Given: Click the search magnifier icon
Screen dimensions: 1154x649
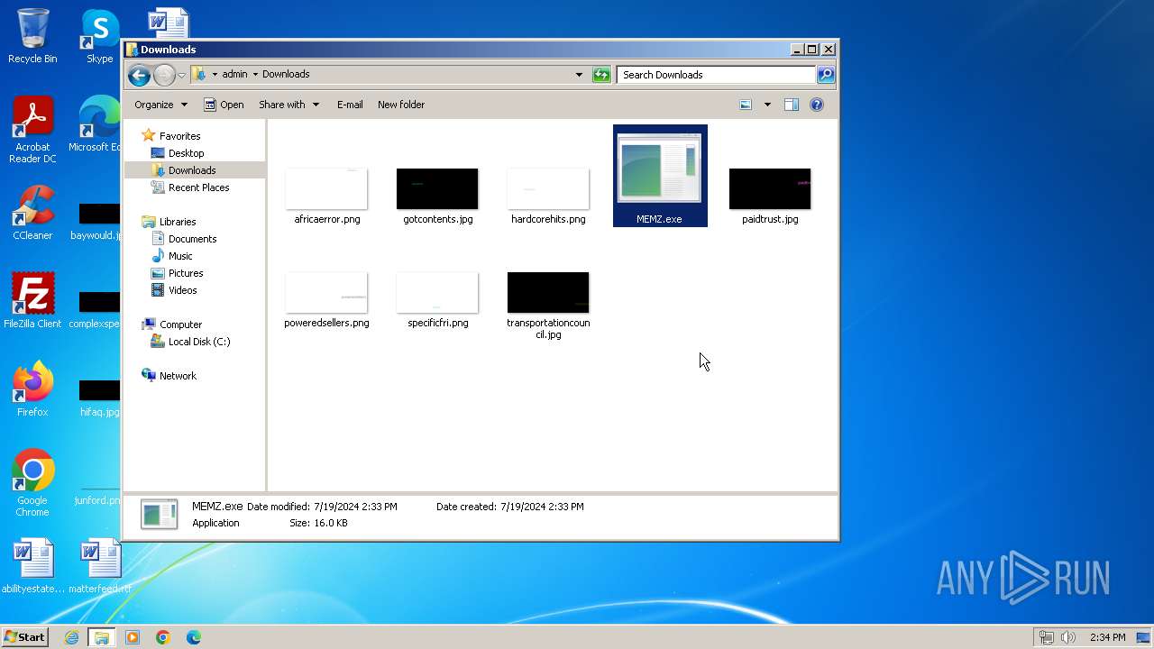Looking at the screenshot, I should point(826,75).
